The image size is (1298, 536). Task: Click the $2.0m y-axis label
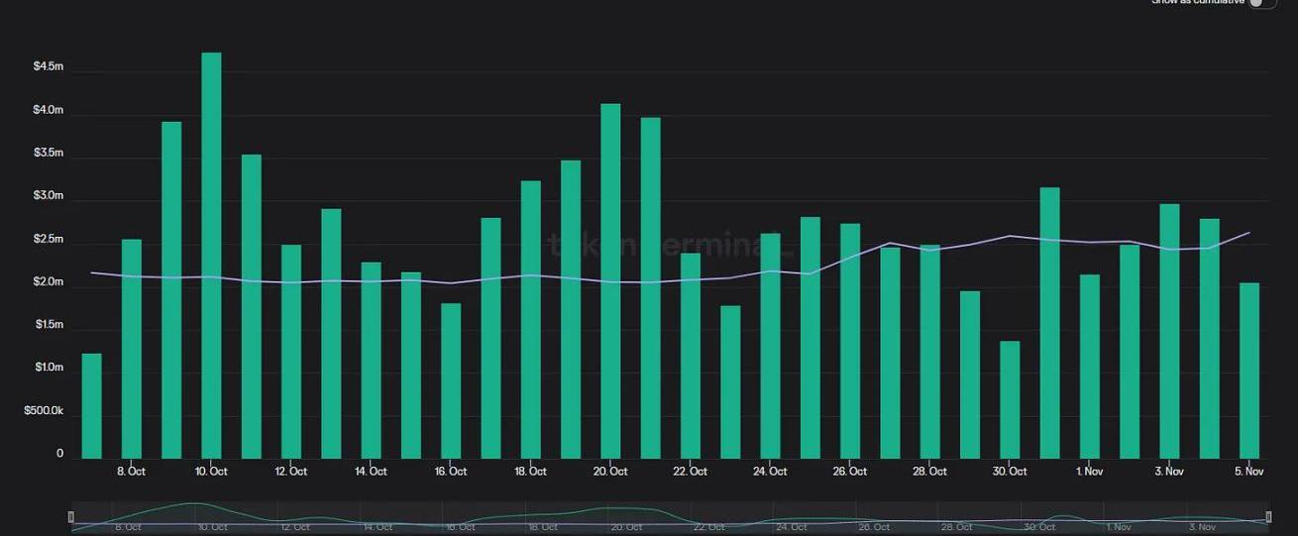tap(49, 281)
